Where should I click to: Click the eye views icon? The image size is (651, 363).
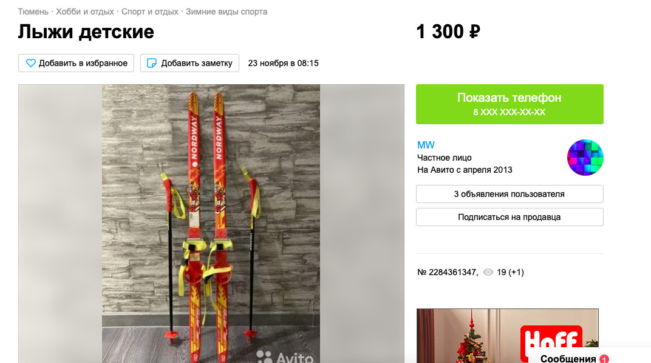coord(488,272)
